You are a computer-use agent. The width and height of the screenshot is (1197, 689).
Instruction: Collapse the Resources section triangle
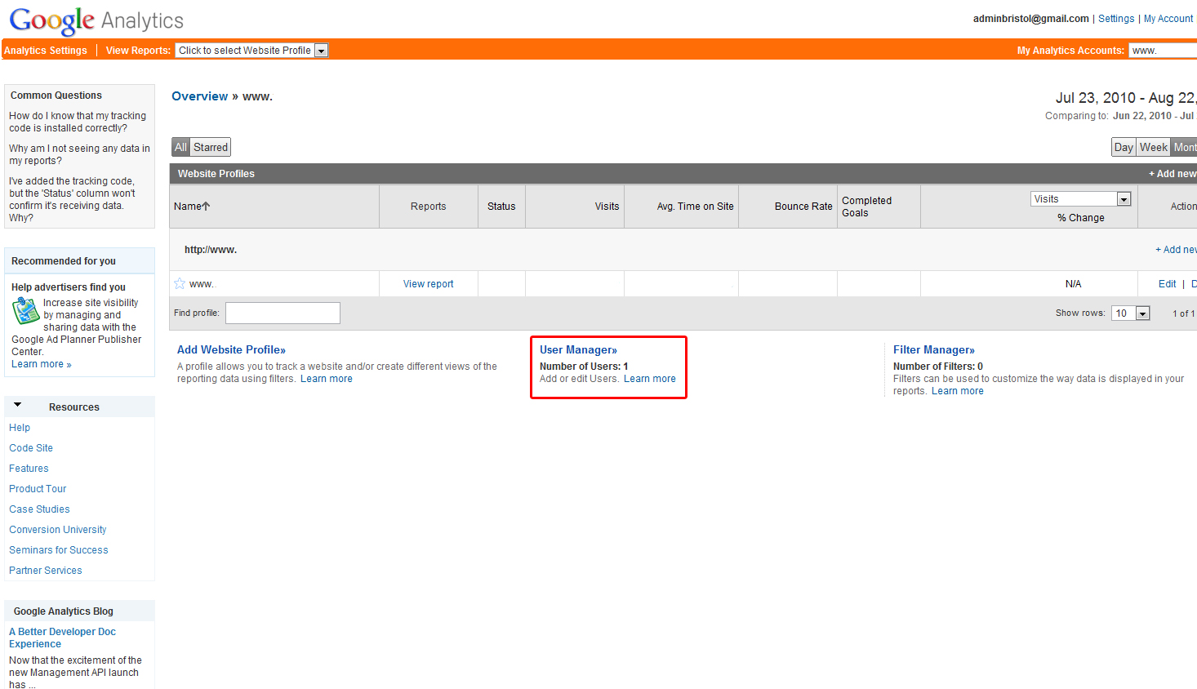coord(17,405)
